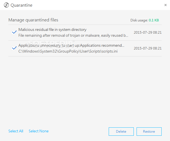Click the empty area below the quarantine list

pyautogui.click(x=85, y=90)
